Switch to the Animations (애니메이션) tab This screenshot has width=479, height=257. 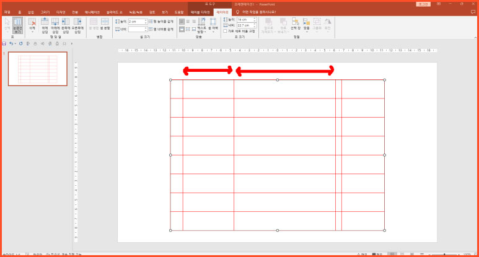(x=92, y=12)
